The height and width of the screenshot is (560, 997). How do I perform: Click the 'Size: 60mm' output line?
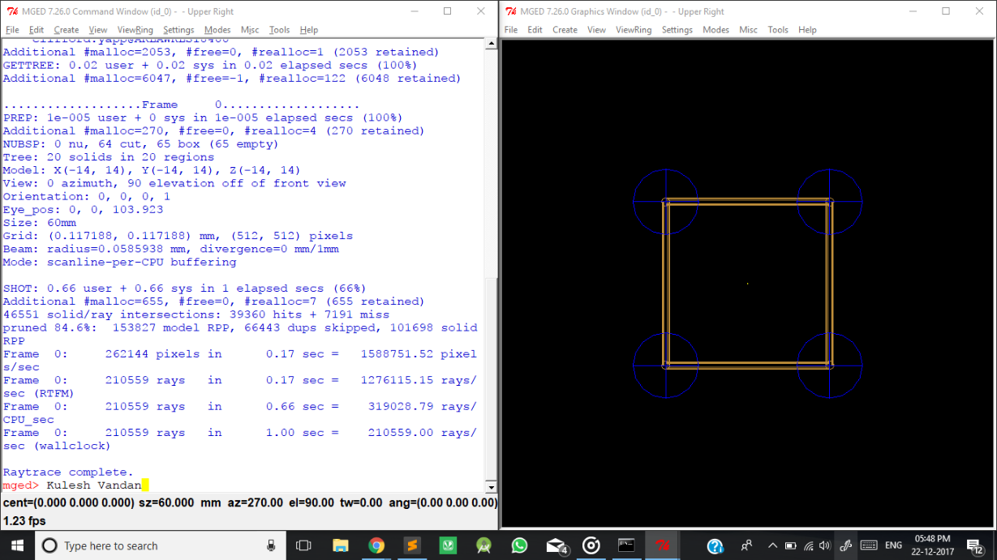click(40, 223)
